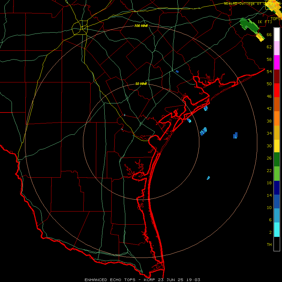Click the "TH" threshold label
Viewport: 282px width, 282px height.
(269, 245)
